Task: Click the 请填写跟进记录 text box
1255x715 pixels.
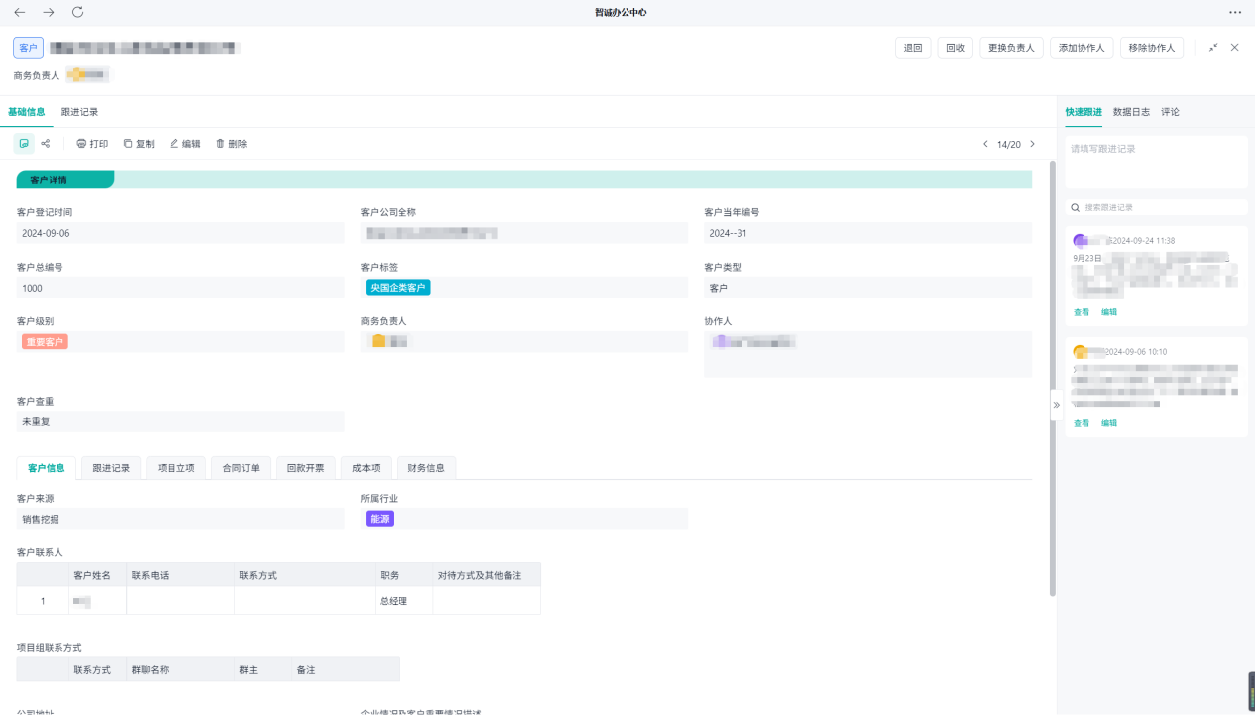Action: click(1156, 162)
